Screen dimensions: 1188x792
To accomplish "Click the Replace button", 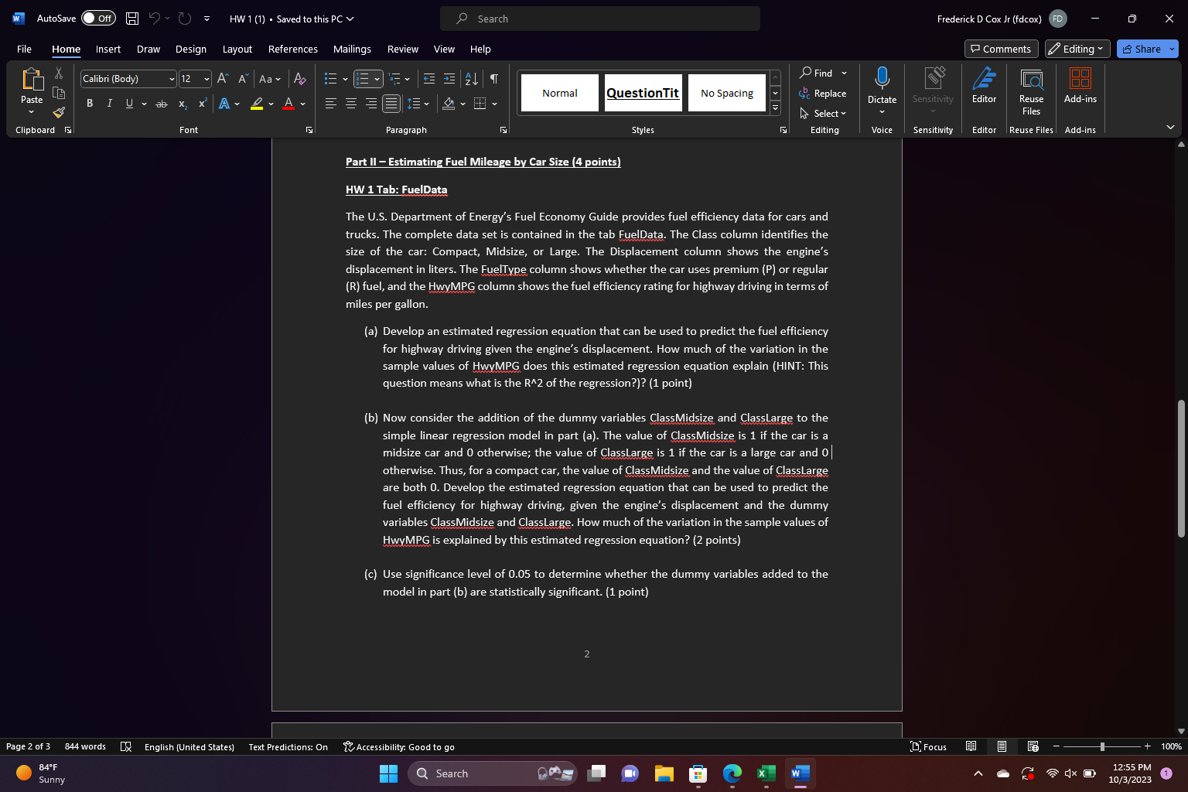I will pos(823,94).
